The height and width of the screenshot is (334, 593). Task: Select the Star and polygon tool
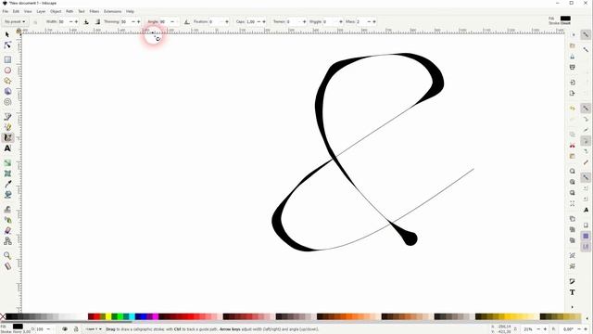click(x=7, y=81)
